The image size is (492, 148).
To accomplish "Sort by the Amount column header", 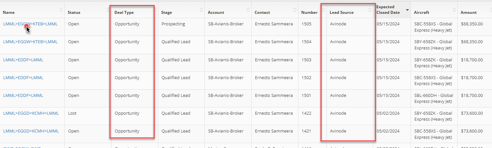I will 469,13.
